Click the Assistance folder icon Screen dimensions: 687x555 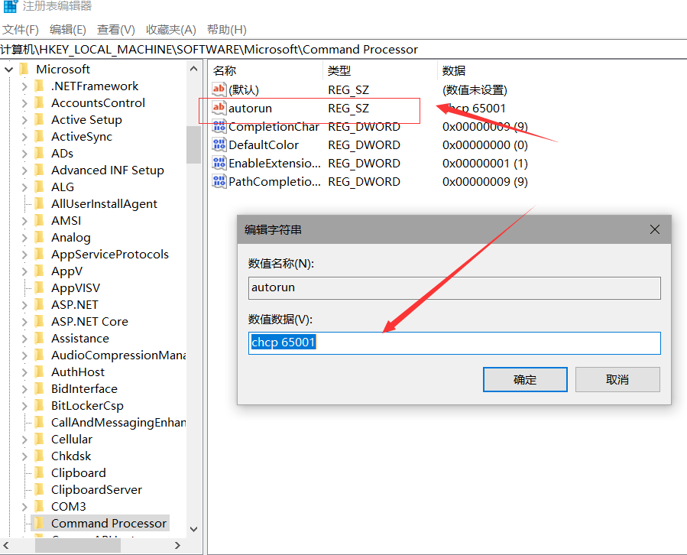[40, 338]
